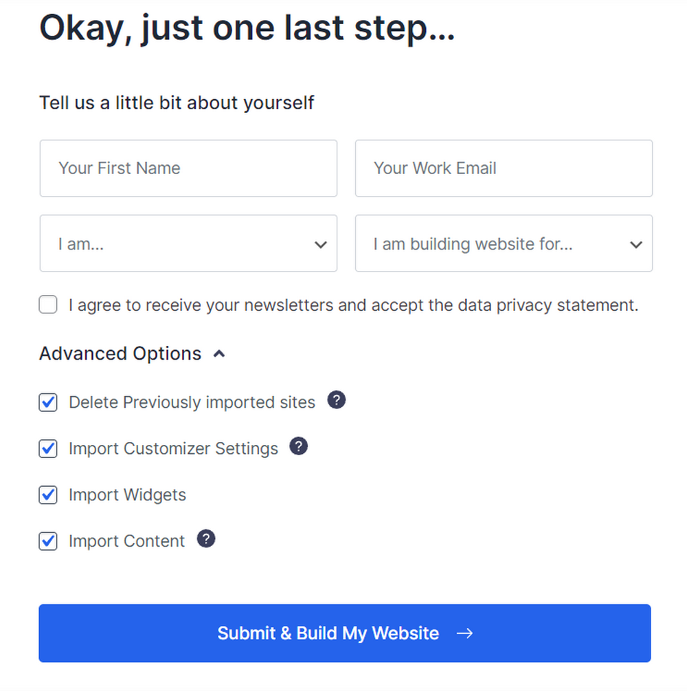Click the dropdown chevron on the 'I am...' field
The image size is (687, 691).
[x=320, y=244]
